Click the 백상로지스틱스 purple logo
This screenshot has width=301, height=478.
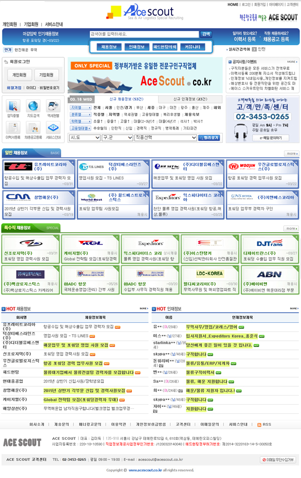[x=31, y=274]
